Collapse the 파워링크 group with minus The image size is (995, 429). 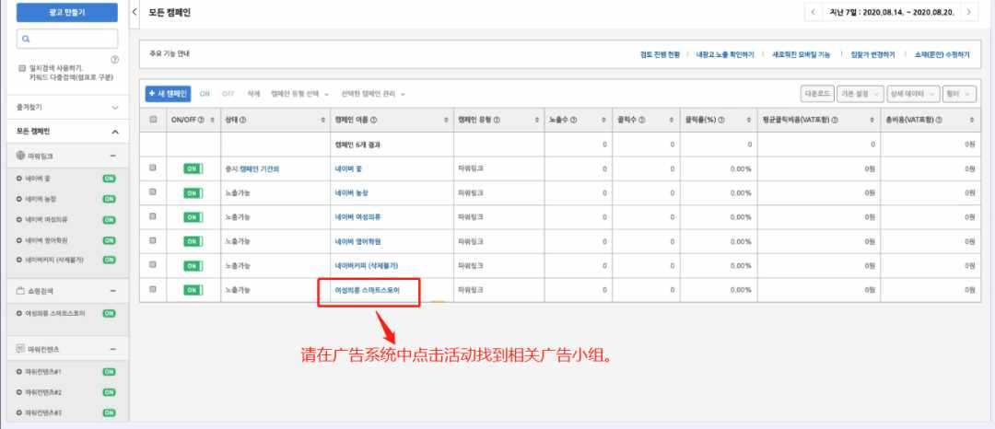click(x=113, y=156)
